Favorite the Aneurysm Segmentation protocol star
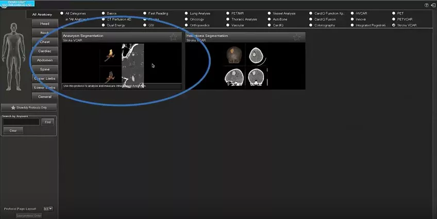The width and height of the screenshot is (437, 219). 173,37
